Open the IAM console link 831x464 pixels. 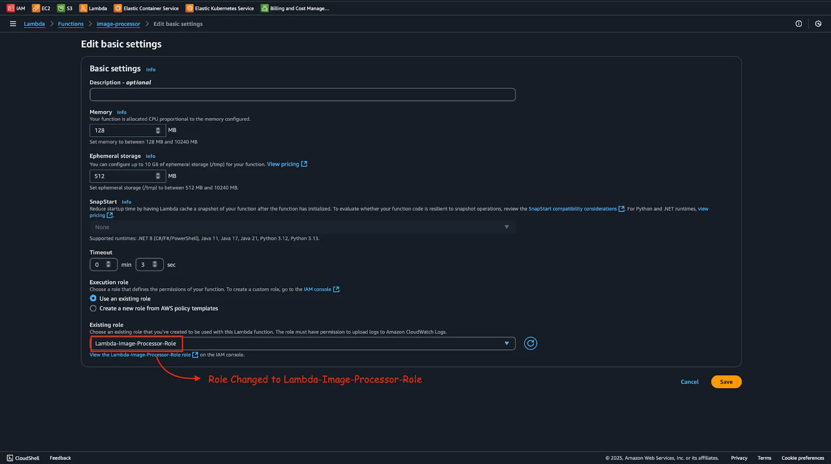pyautogui.click(x=317, y=289)
